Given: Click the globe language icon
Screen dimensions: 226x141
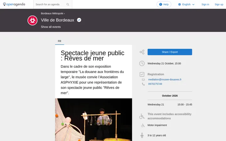Looking at the screenshot, I should [x=180, y=4].
